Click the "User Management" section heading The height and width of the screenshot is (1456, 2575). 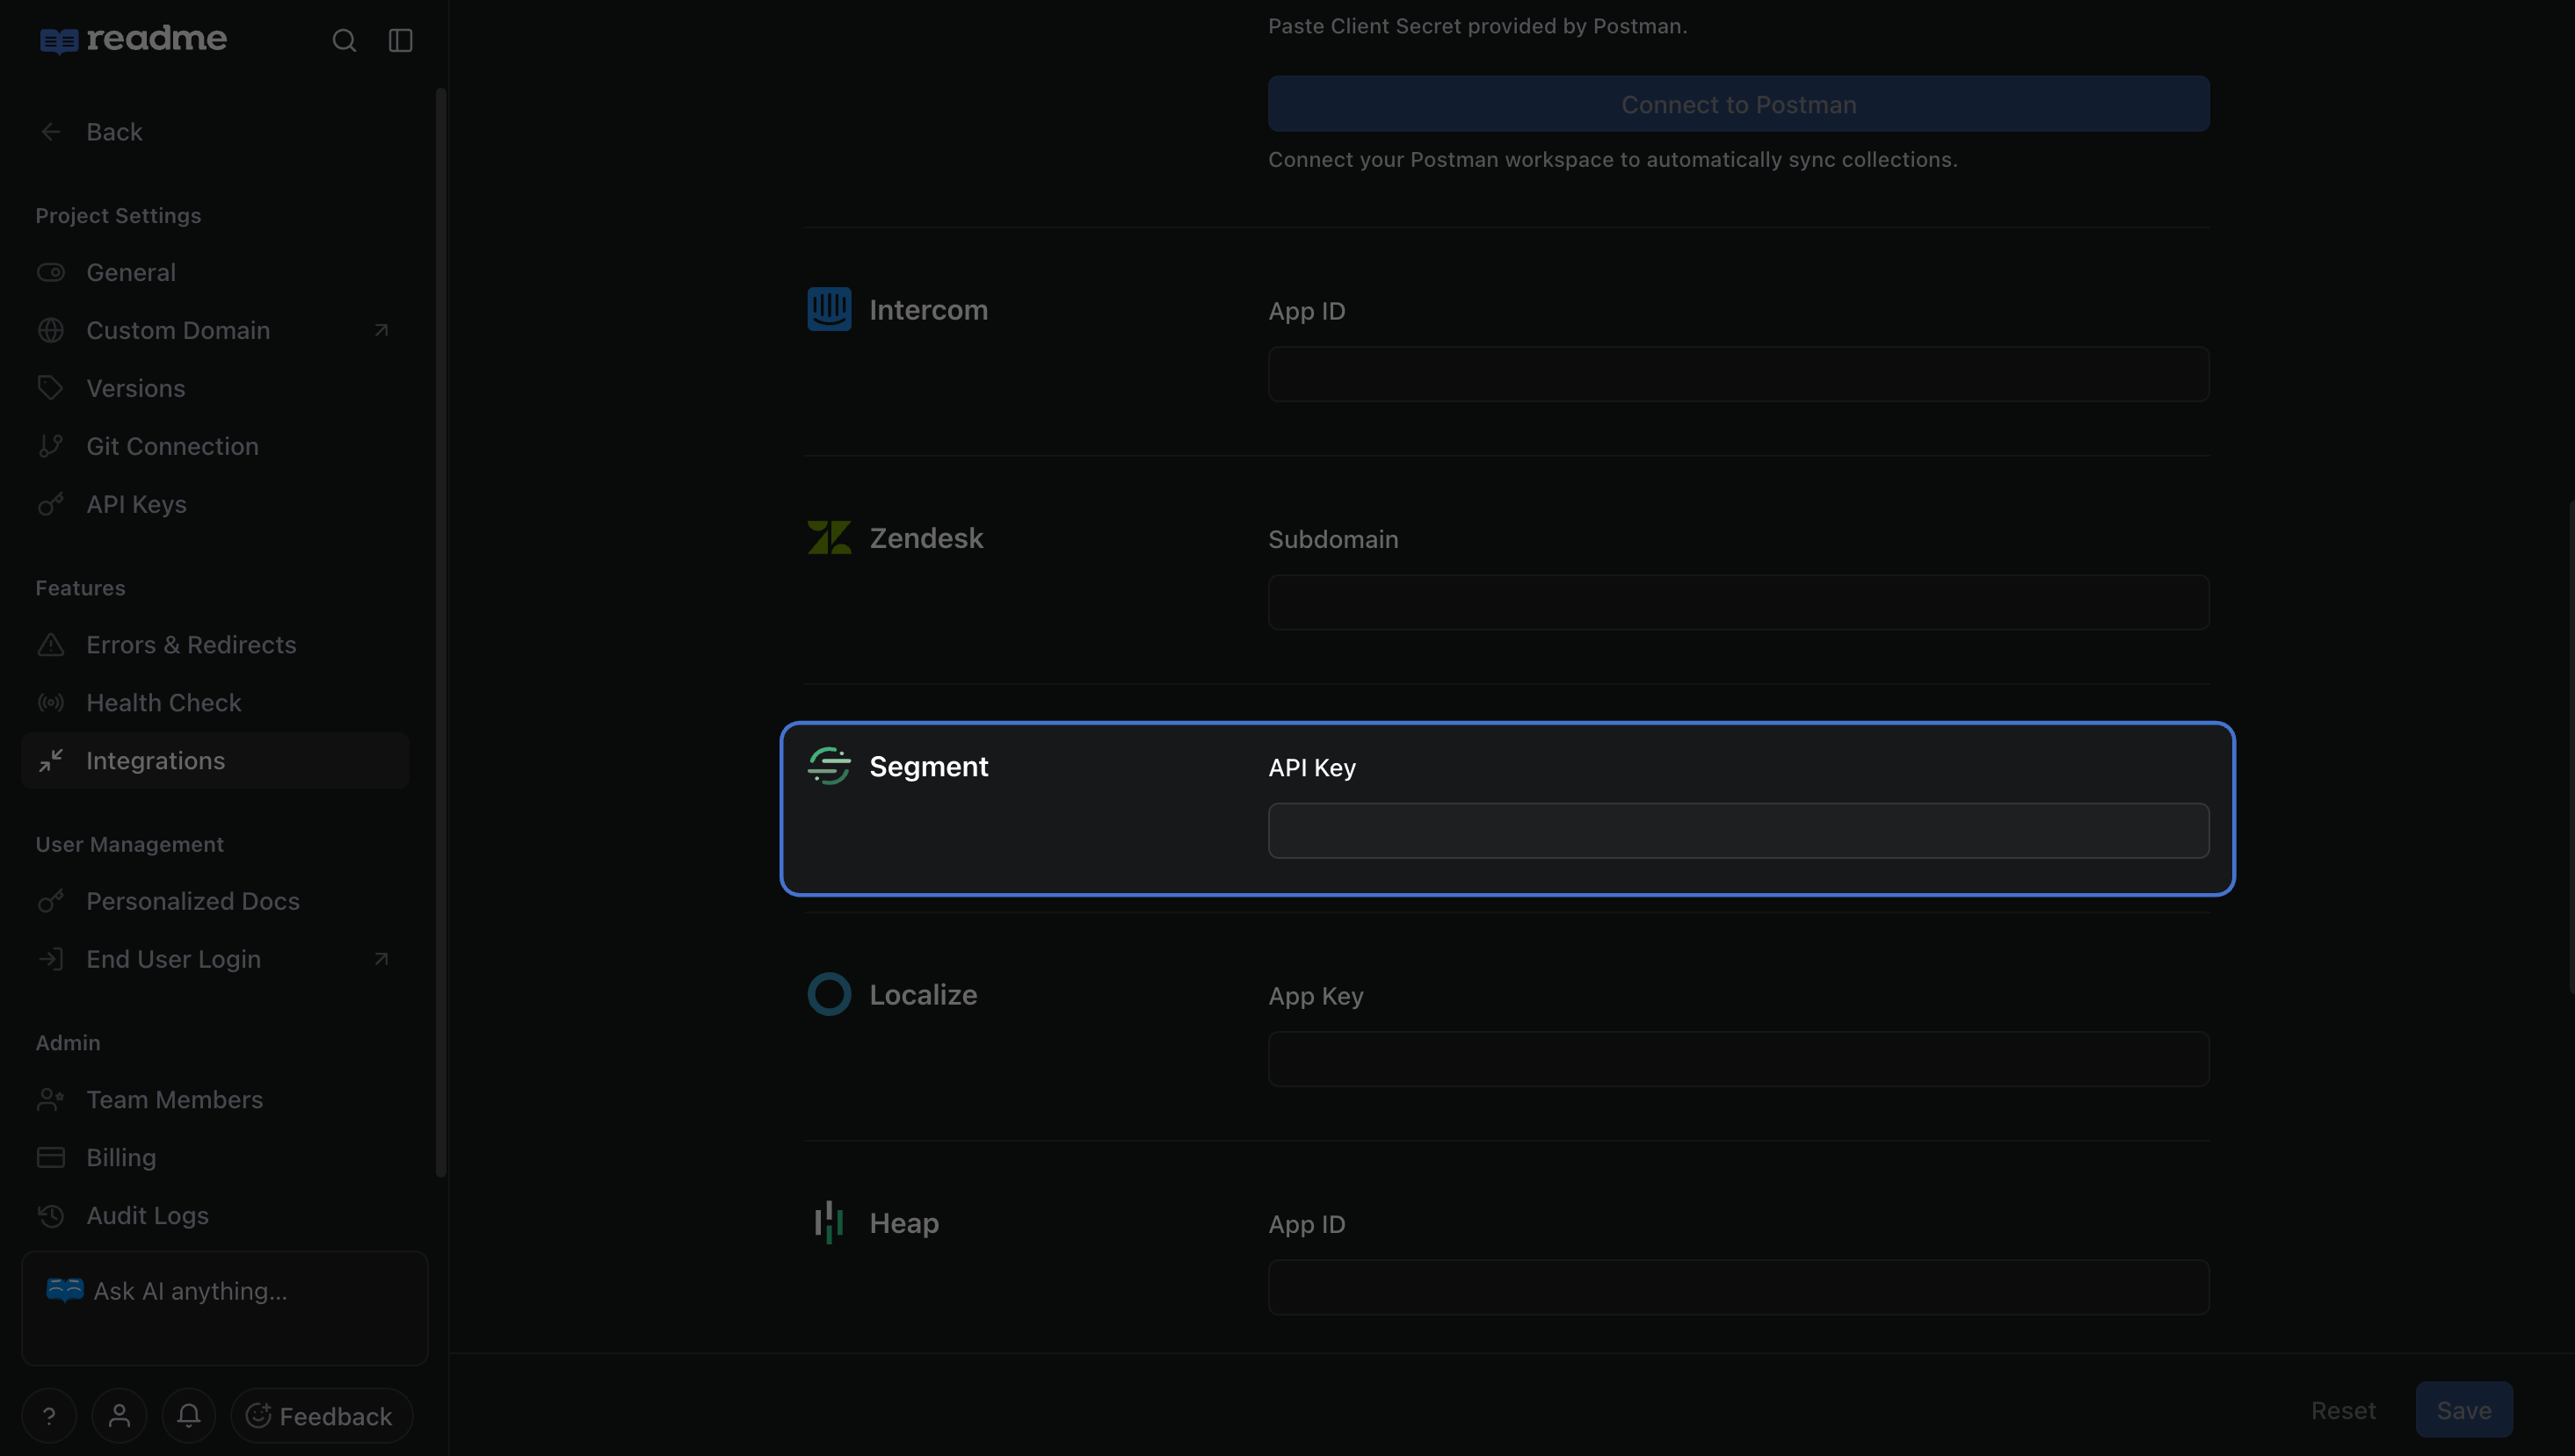click(x=130, y=845)
